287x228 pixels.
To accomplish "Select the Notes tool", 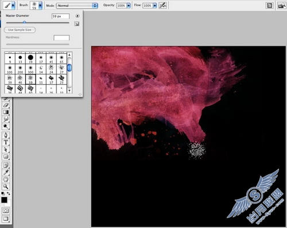I will [6, 165].
